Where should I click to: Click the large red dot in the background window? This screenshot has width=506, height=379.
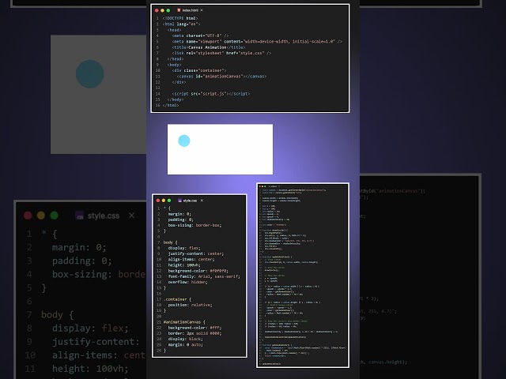tap(28, 216)
